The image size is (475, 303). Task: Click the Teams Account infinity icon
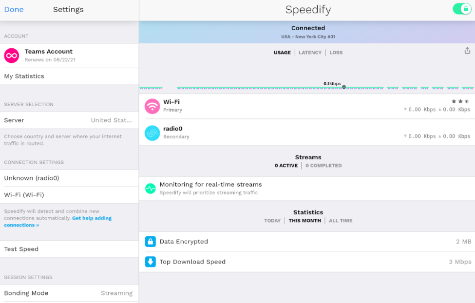click(x=11, y=56)
